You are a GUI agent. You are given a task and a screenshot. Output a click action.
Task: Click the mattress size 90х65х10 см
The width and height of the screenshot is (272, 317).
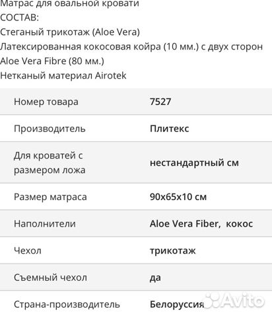178,197
